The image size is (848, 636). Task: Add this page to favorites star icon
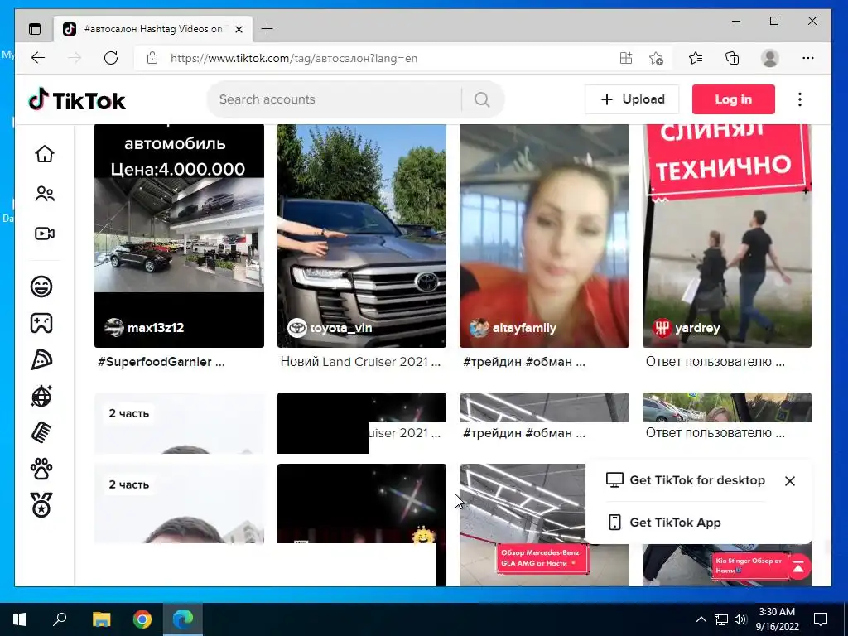coord(656,58)
